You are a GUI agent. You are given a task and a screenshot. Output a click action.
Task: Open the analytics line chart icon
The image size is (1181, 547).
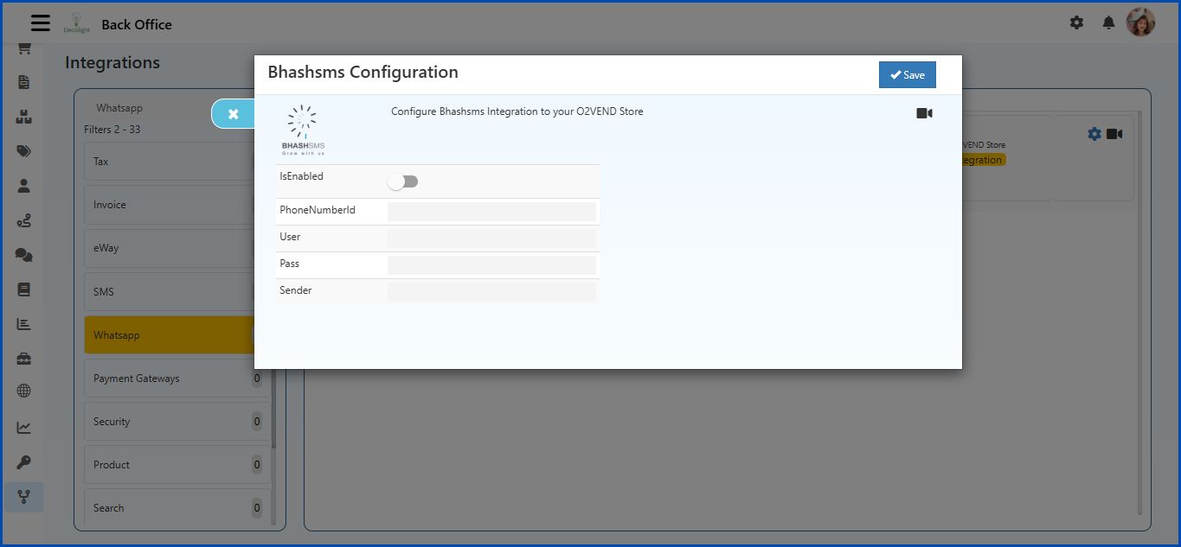pos(23,426)
